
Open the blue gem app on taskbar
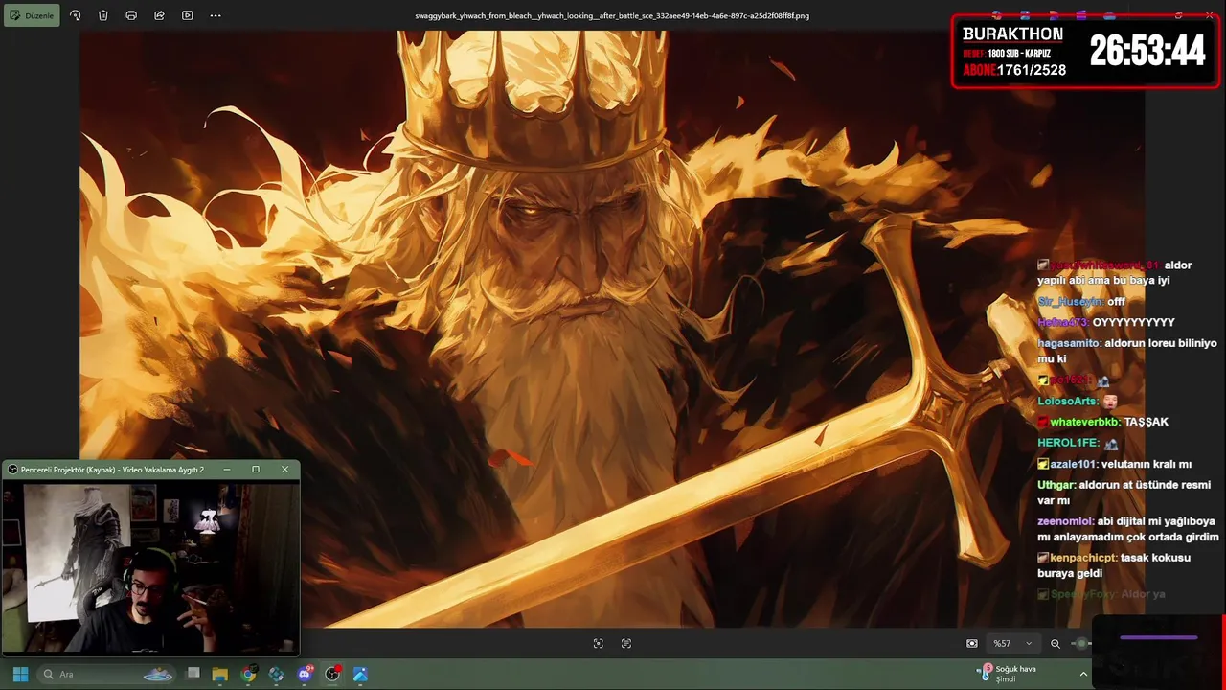277,674
